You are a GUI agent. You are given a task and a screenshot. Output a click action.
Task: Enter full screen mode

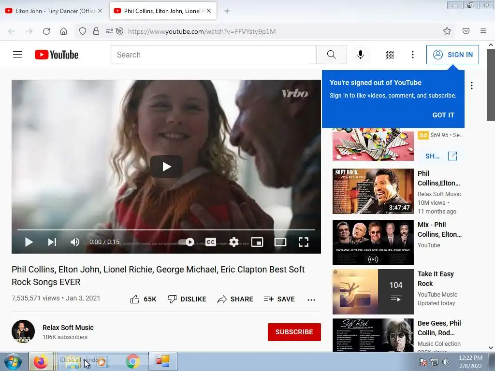click(x=304, y=242)
